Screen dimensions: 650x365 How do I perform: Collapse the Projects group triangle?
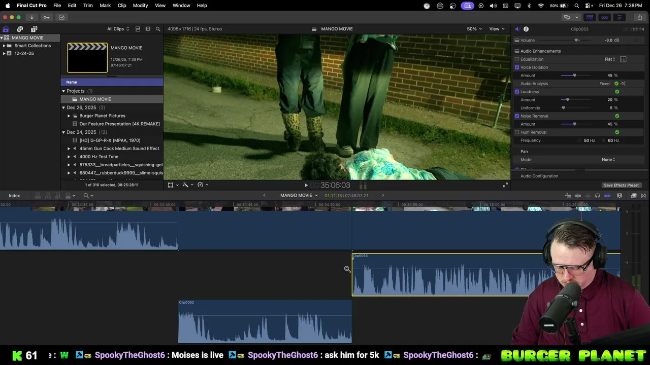63,91
